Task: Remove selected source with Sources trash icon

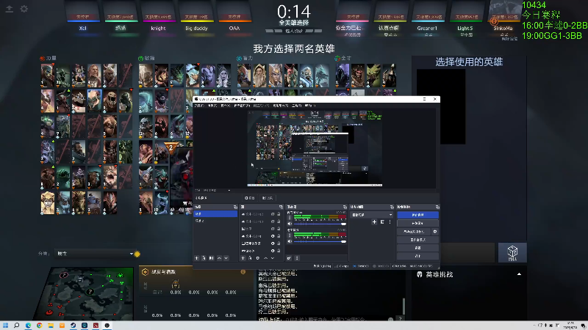Action: pos(251,258)
